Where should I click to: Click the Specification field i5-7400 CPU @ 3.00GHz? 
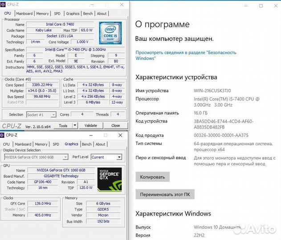click(x=75, y=49)
